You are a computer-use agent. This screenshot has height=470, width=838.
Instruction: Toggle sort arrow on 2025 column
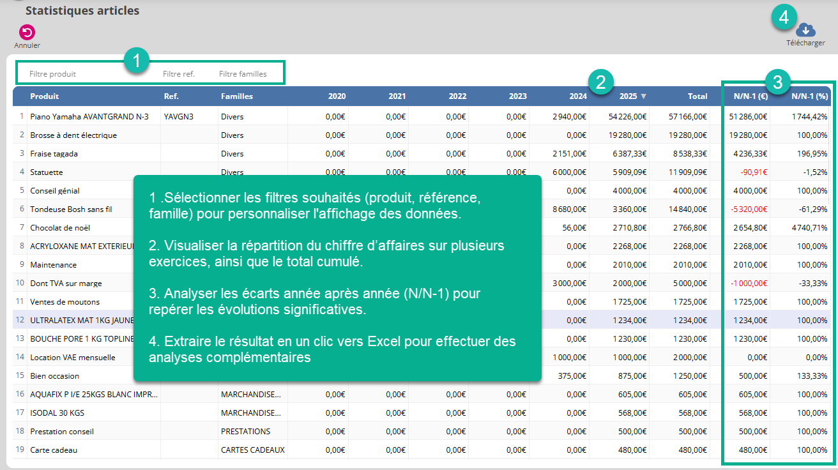(643, 96)
